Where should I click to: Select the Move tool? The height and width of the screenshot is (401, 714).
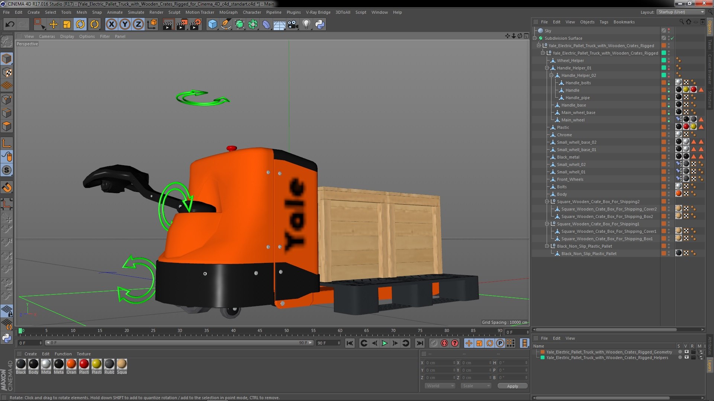(x=53, y=25)
